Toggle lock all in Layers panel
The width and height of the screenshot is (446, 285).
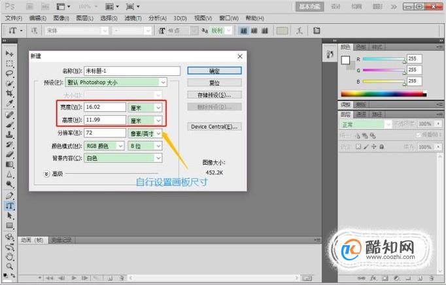tap(382, 147)
